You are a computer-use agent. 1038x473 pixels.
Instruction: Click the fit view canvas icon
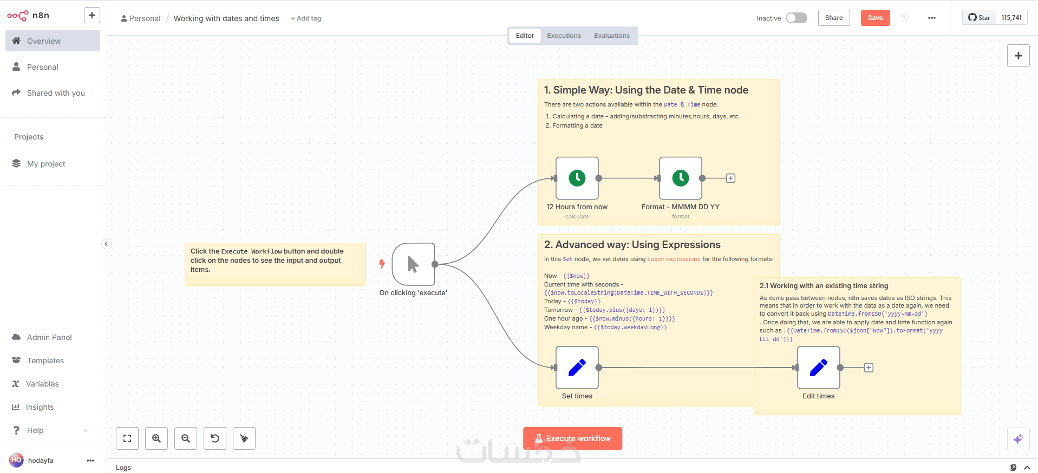127,438
